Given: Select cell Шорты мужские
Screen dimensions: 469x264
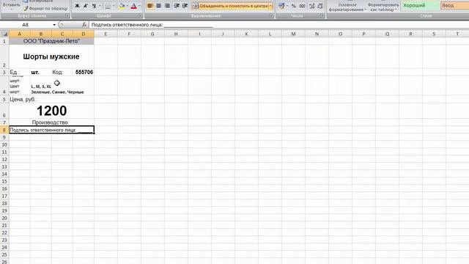Looking at the screenshot, I should click(x=51, y=56).
